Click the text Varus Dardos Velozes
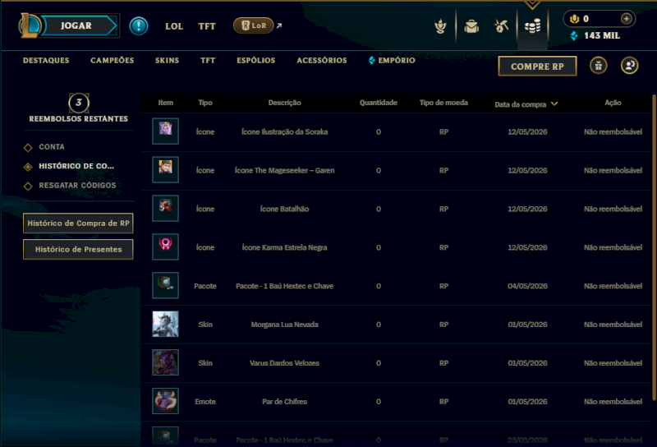The image size is (657, 447). click(x=284, y=363)
